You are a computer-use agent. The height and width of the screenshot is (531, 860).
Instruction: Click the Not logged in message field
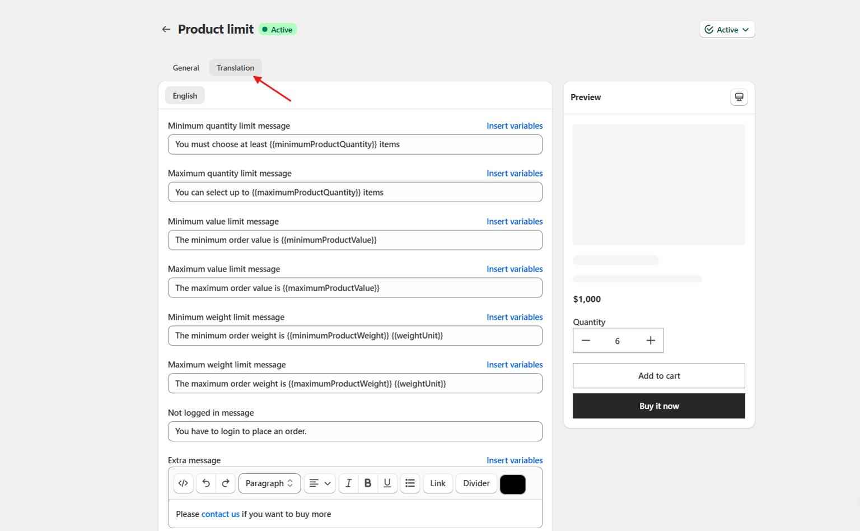pos(355,431)
